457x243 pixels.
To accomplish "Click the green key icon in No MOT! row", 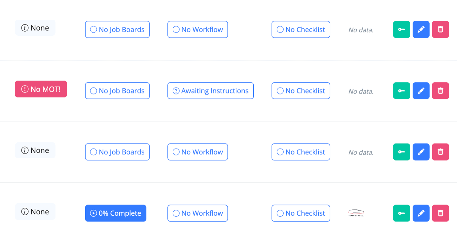I will click(402, 91).
